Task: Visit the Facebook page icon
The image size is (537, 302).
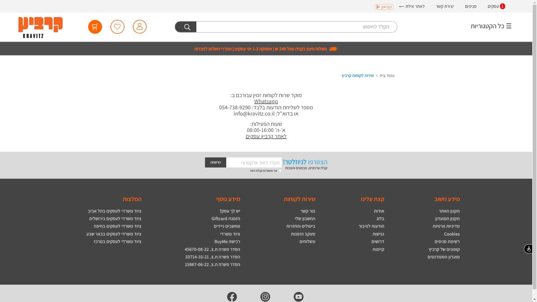Action: coord(232,296)
